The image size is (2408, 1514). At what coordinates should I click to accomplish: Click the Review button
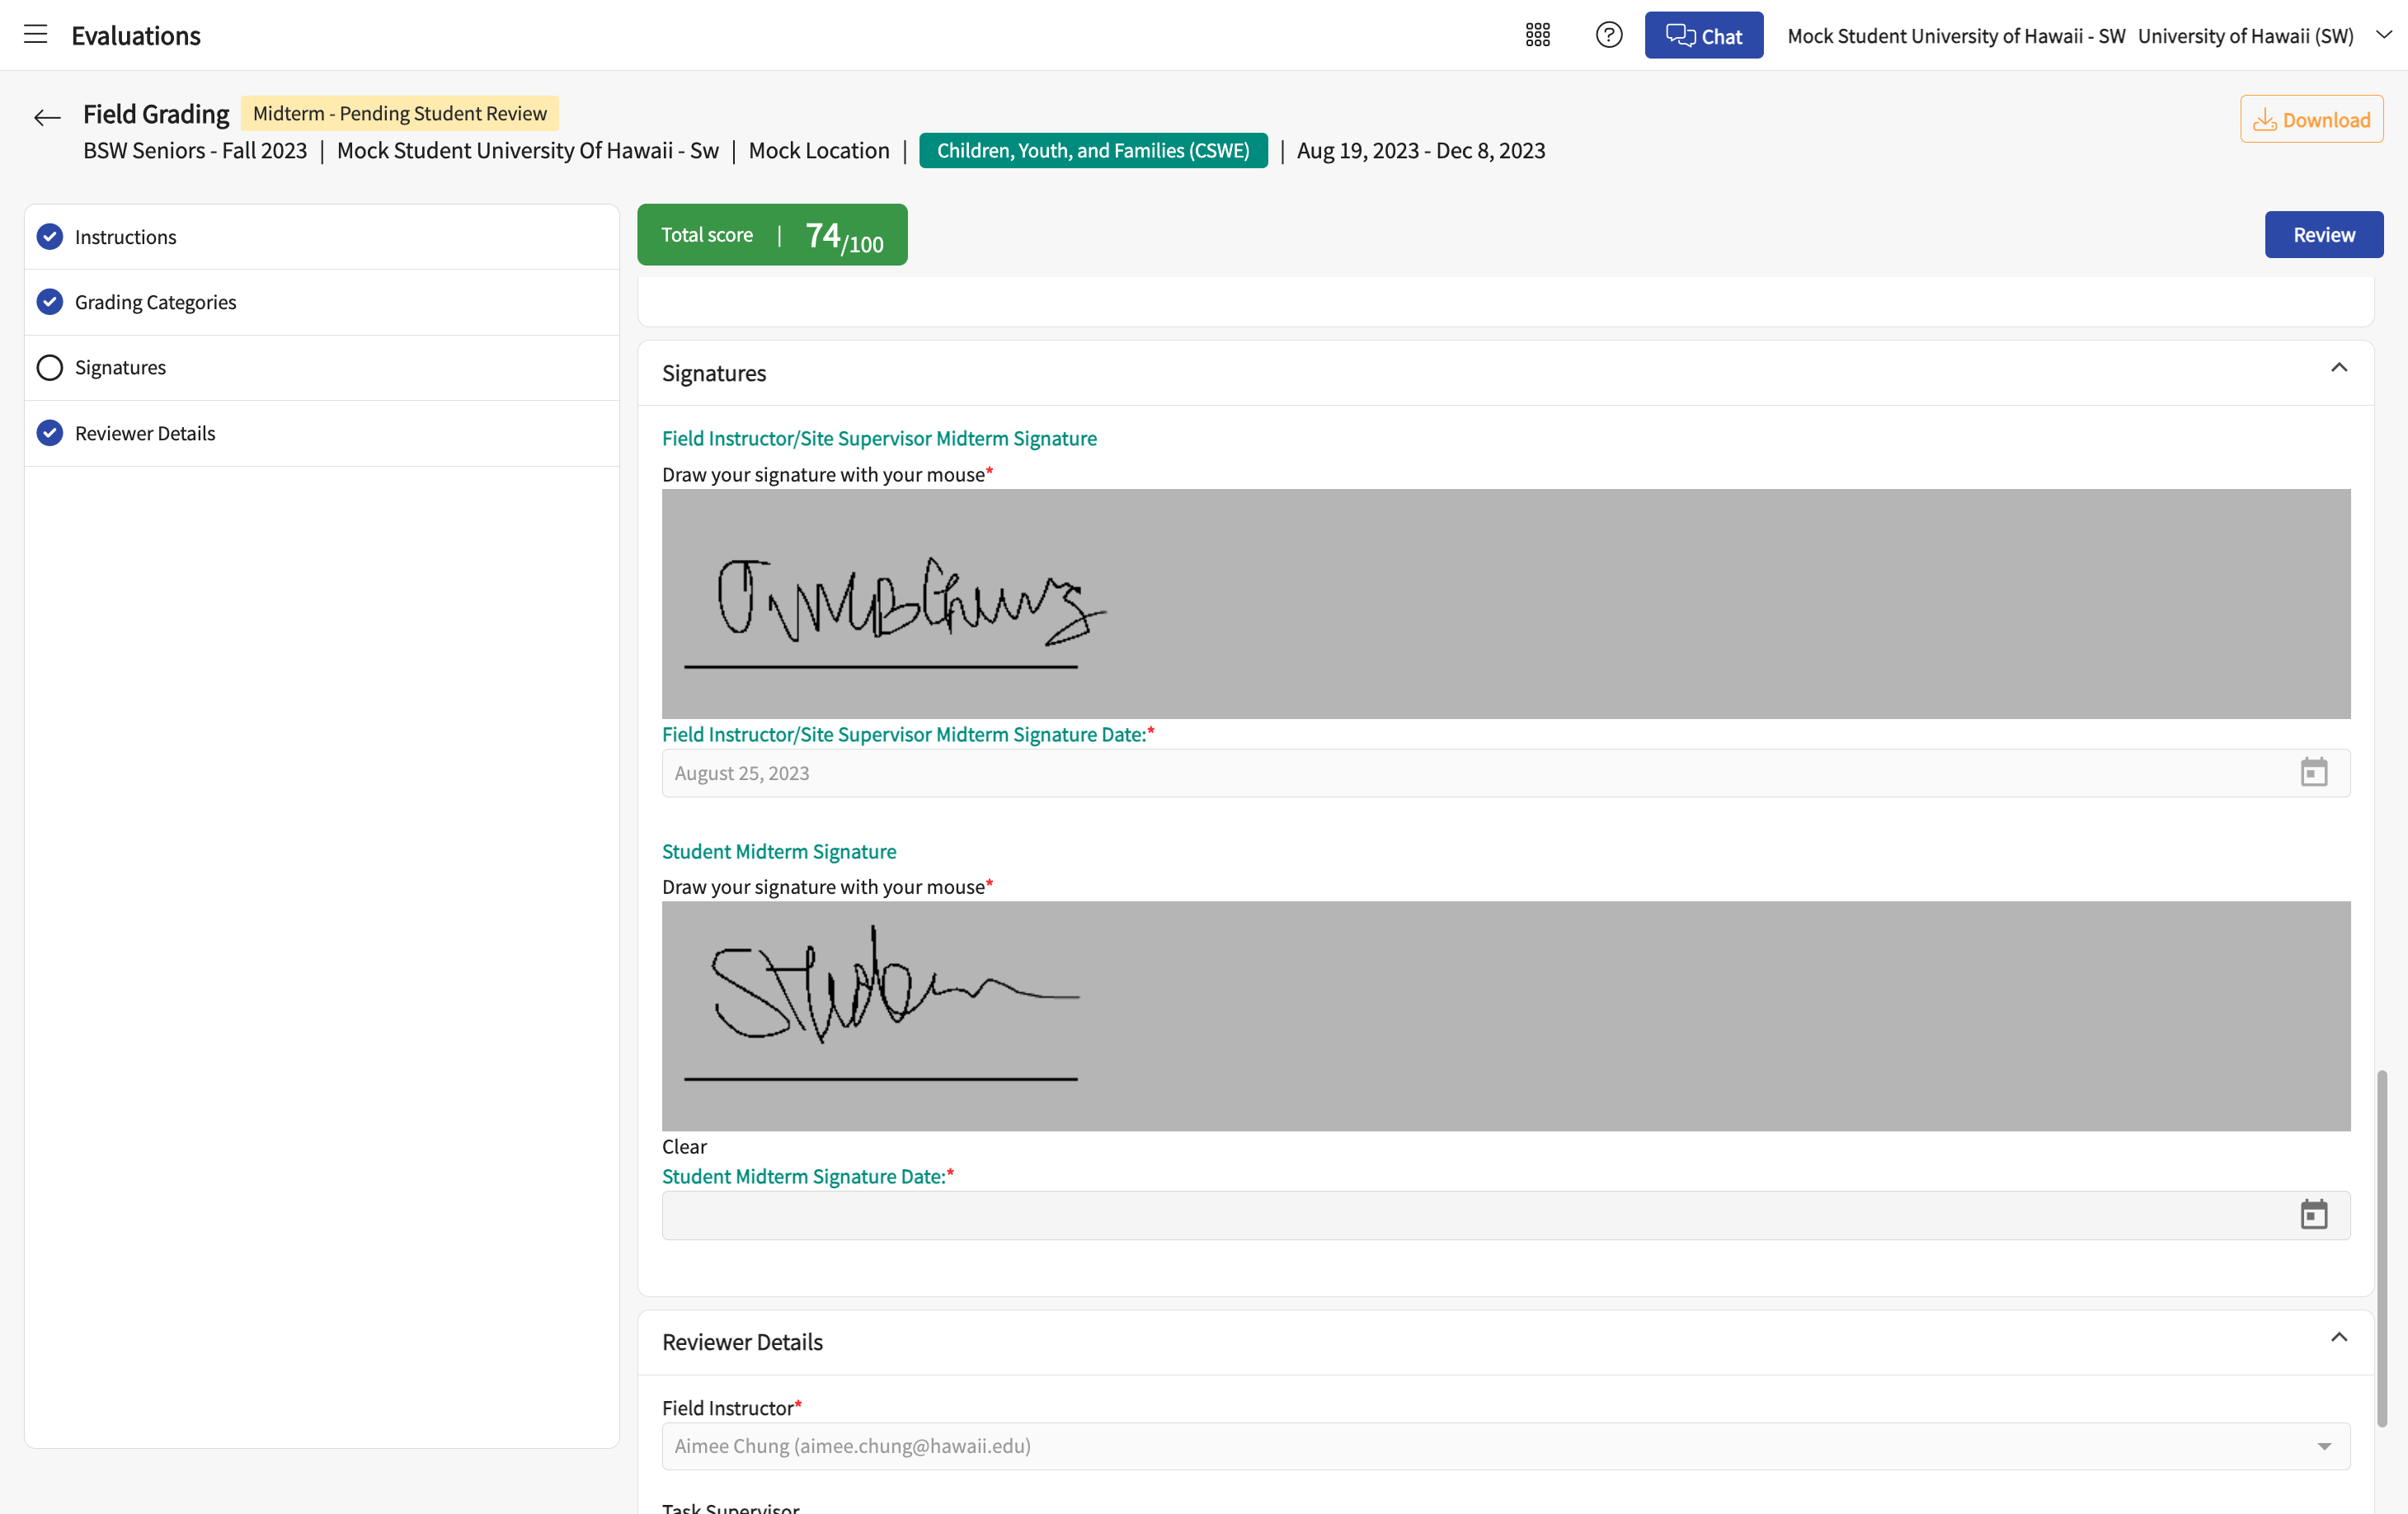[x=2323, y=235]
